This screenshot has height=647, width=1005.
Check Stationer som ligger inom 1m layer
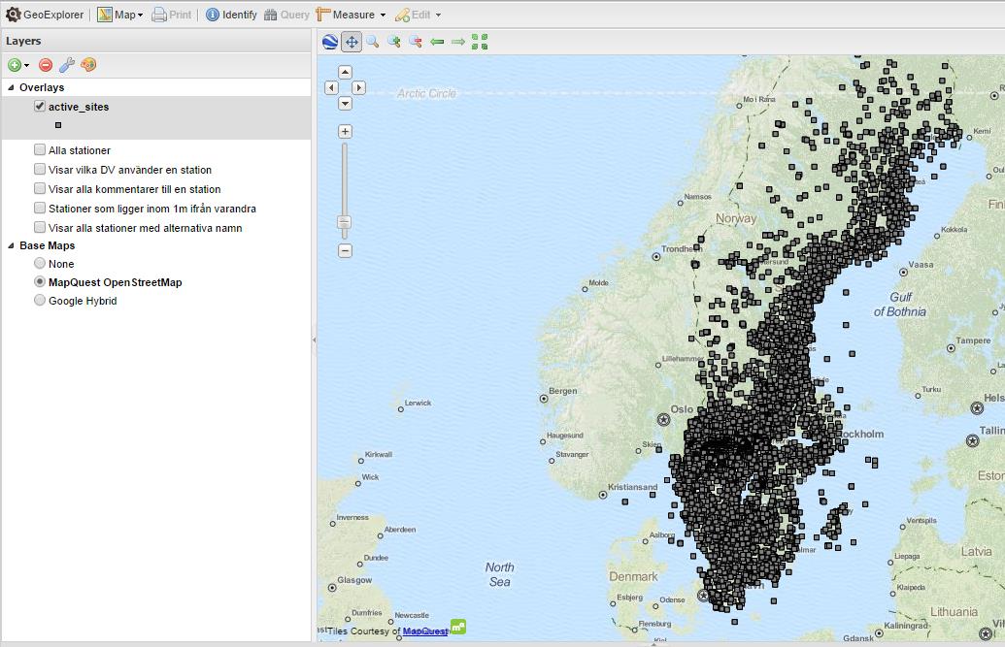pyautogui.click(x=40, y=209)
